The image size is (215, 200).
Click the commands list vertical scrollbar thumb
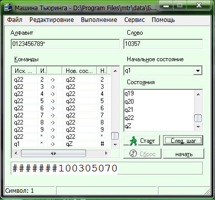point(115,136)
